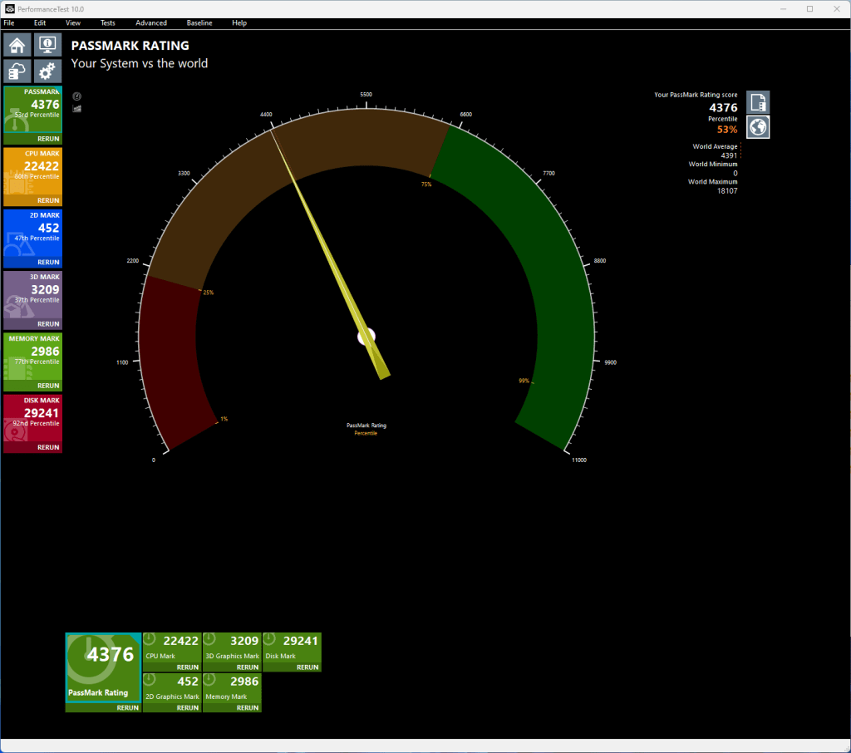Click the timer icon on 3D Graphics Mark tile
The image size is (851, 753).
209,639
